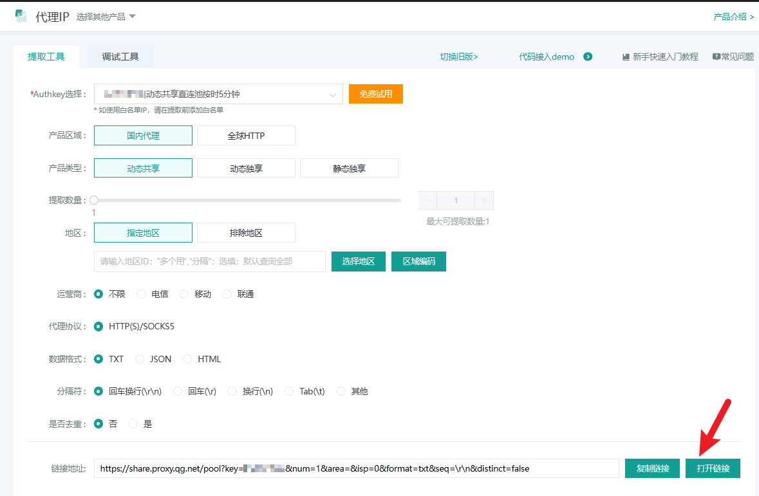759x496 pixels.
Task: Click the 复制链接 button
Action: [x=652, y=468]
